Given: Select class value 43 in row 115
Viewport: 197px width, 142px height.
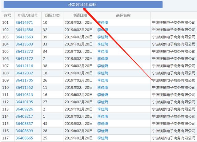Looking at the screenshot, I should tap(45, 124).
